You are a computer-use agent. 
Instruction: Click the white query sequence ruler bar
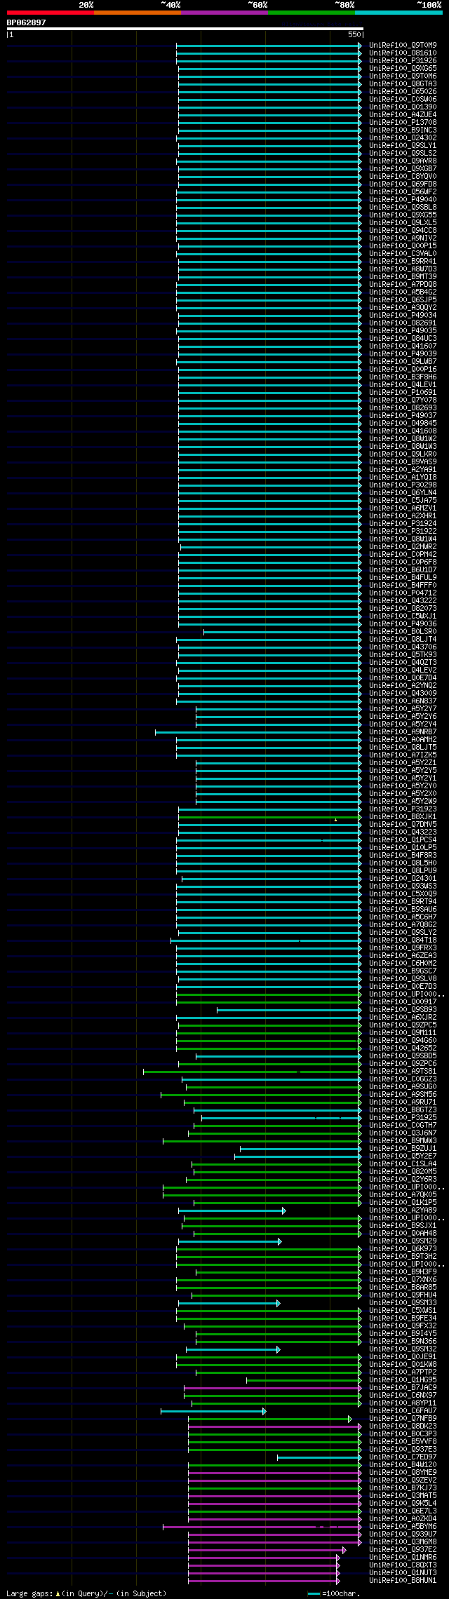click(185, 29)
